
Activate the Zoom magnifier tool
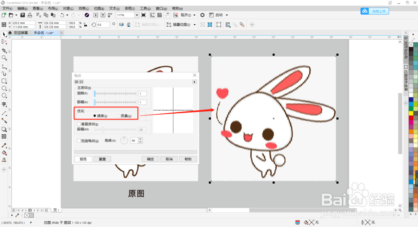pyautogui.click(x=4, y=58)
